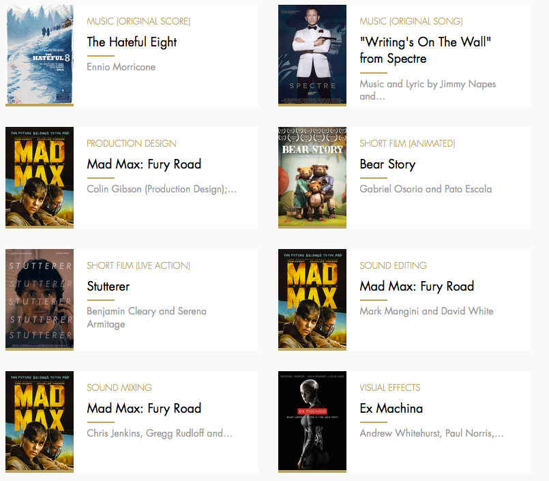The image size is (549, 481).
Task: Open The Hateful Eight title link
Action: point(132,42)
